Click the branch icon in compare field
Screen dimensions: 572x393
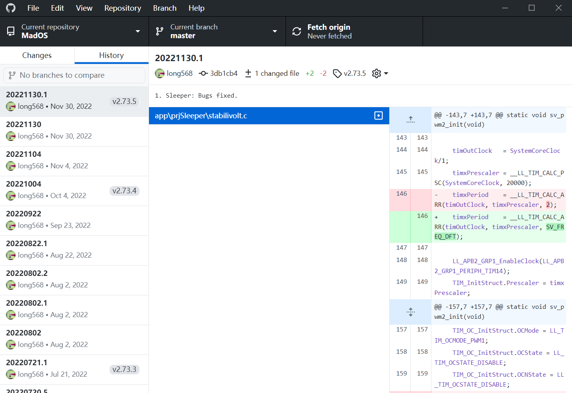12,75
